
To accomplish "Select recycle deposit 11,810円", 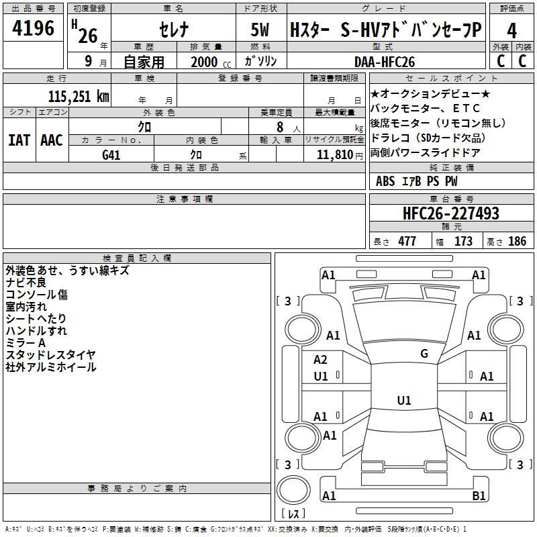I will 340,155.
